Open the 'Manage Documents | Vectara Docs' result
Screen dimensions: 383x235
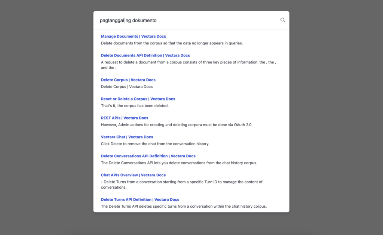[133, 36]
